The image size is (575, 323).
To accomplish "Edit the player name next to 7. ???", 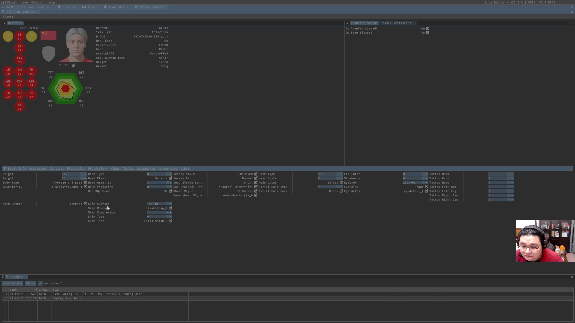I will tap(73, 65).
